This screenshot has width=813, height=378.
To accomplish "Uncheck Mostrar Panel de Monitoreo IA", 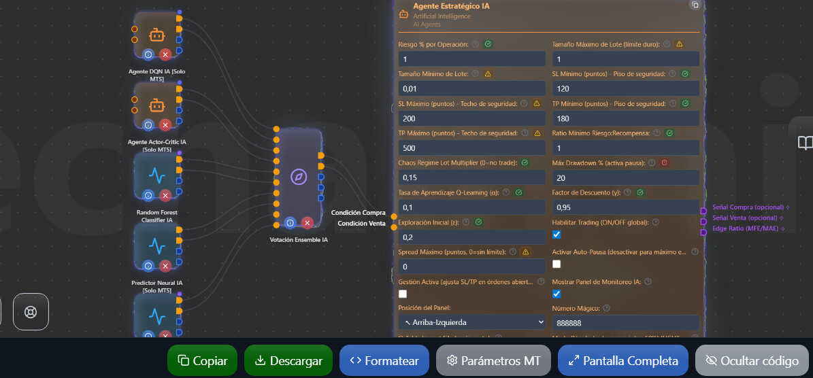I will click(x=557, y=294).
